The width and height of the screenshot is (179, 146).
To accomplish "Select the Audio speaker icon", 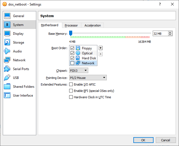I will click(x=7, y=51).
